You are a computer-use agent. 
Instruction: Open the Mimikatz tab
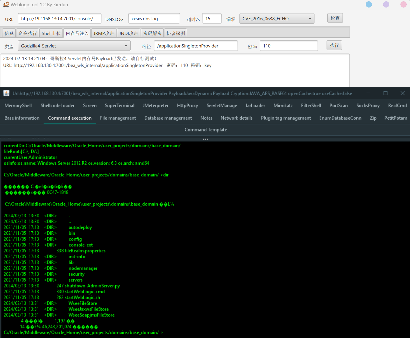point(283,106)
